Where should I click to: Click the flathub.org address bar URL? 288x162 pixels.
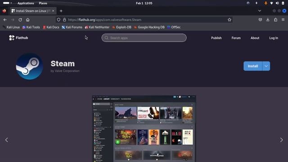105,20
